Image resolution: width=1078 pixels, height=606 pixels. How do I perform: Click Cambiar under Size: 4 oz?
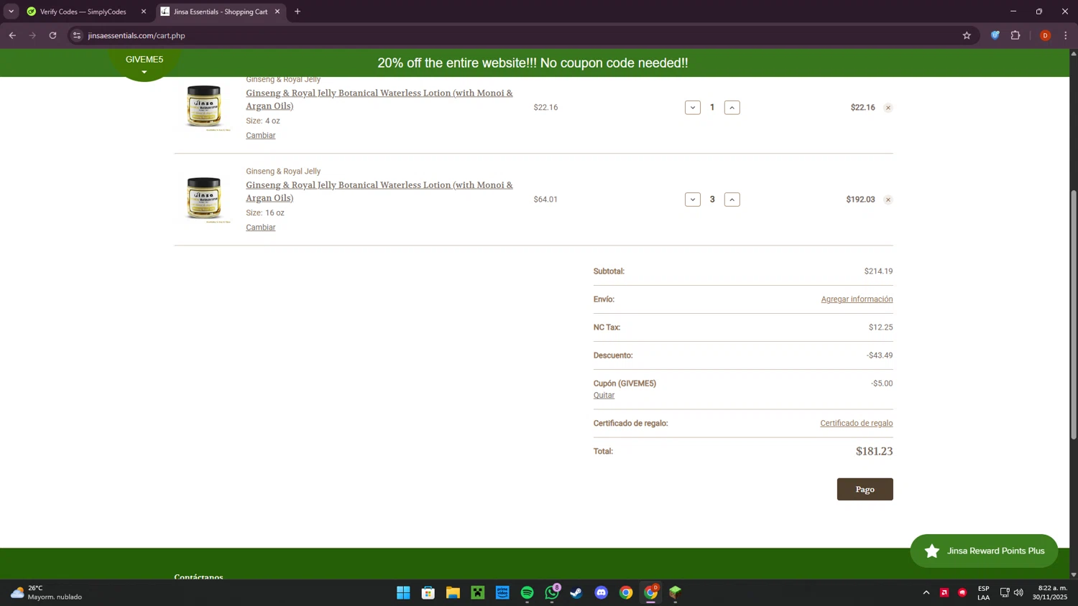coord(261,135)
